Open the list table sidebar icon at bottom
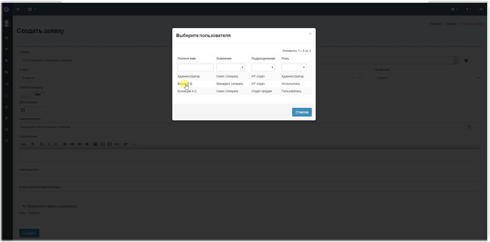 pyautogui.click(x=7, y=141)
